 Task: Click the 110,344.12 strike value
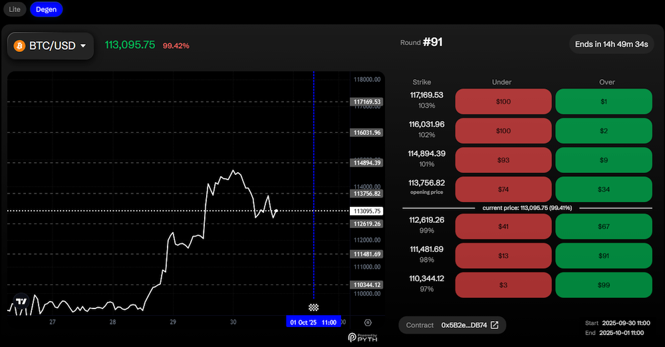(x=427, y=279)
